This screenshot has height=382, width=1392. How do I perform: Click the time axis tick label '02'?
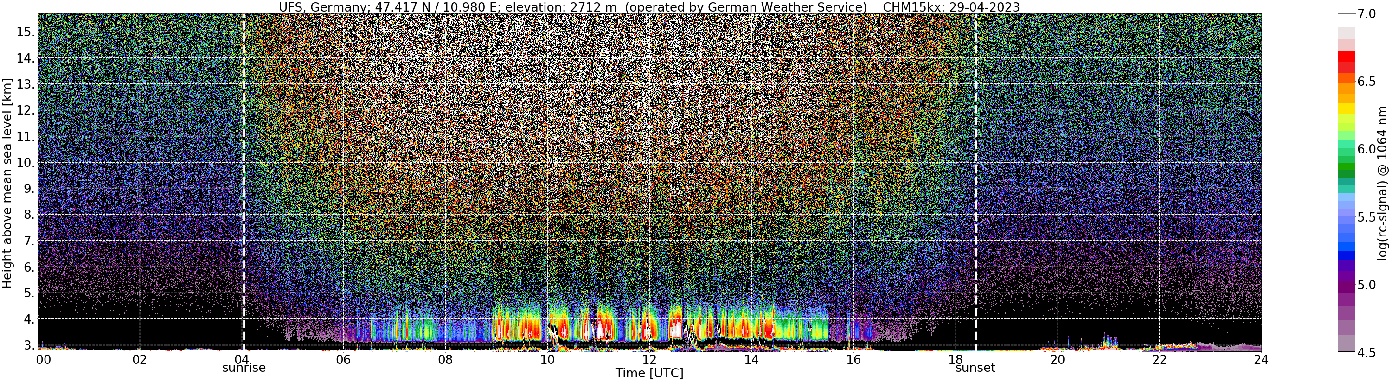pos(140,360)
